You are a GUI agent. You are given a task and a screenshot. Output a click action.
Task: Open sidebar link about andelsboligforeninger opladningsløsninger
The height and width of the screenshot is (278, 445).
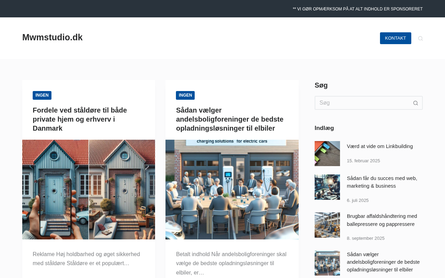383,262
